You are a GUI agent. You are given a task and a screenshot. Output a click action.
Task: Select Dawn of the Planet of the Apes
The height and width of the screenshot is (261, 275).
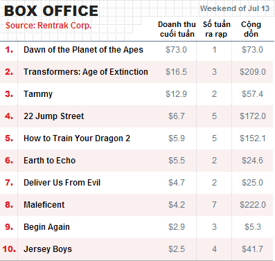click(x=83, y=50)
